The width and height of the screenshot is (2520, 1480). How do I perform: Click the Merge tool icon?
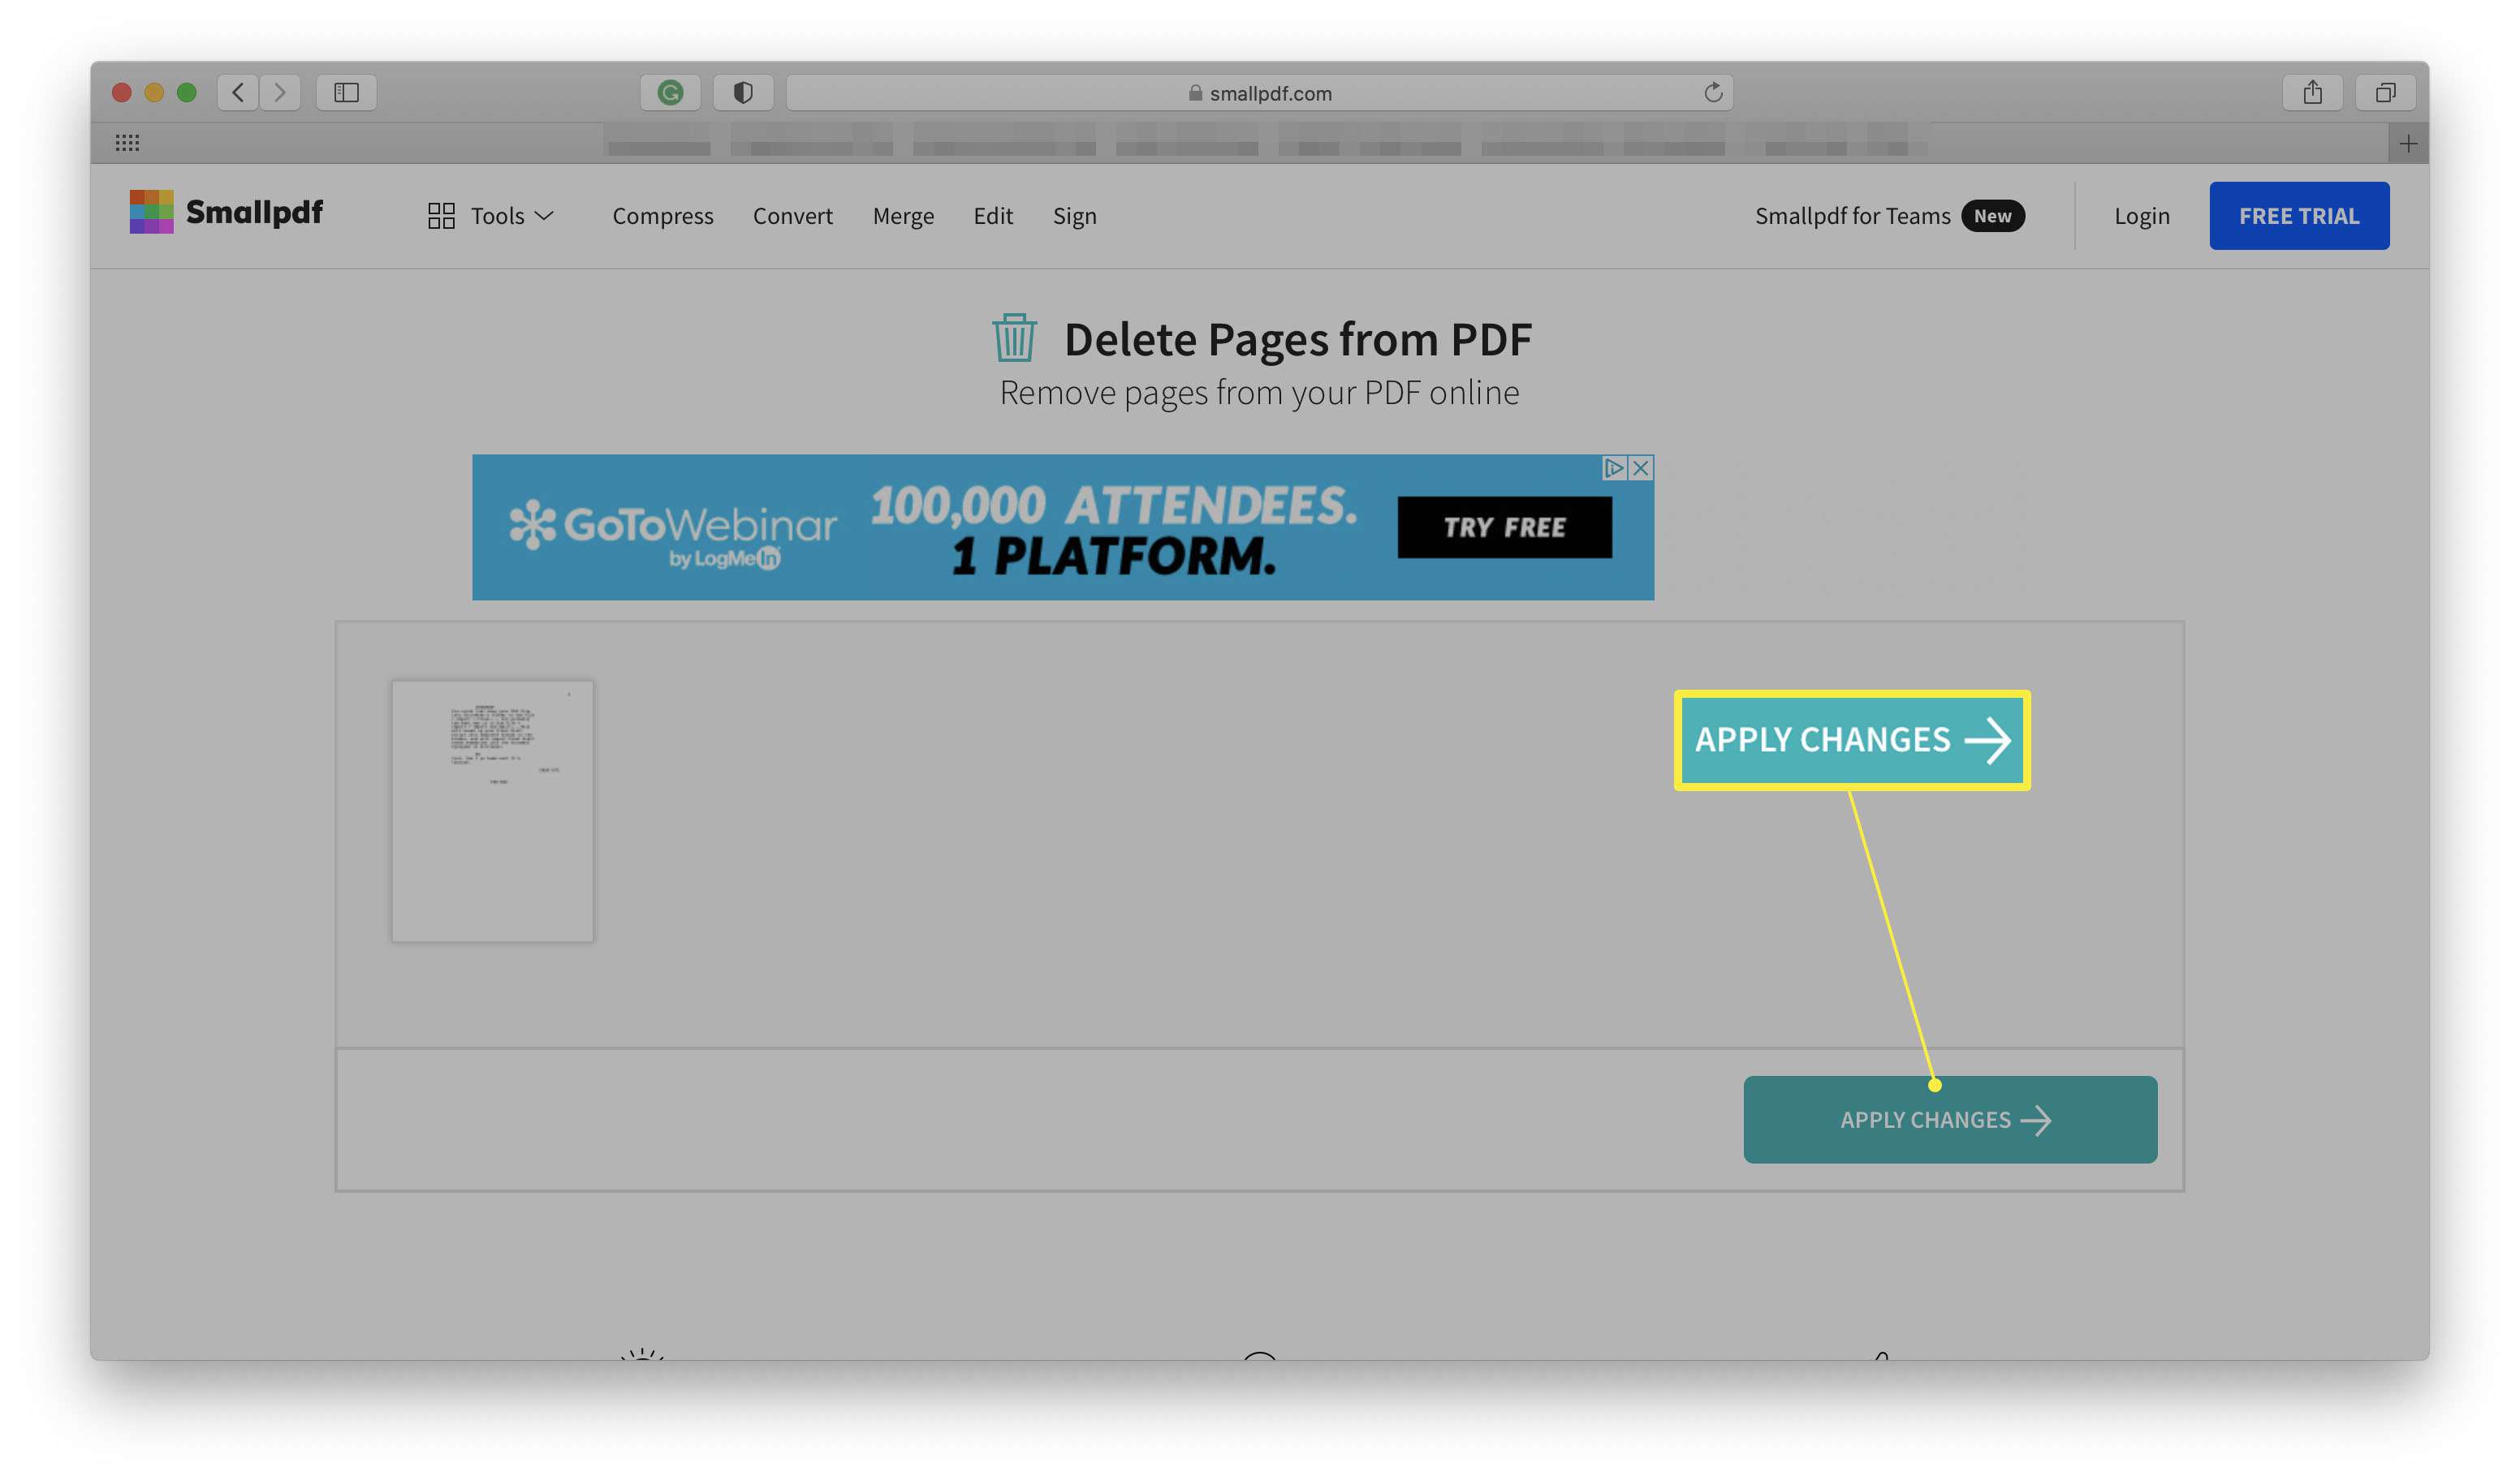[x=902, y=215]
